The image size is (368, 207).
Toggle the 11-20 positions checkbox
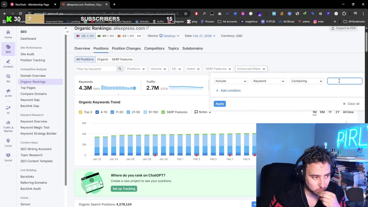(112, 112)
